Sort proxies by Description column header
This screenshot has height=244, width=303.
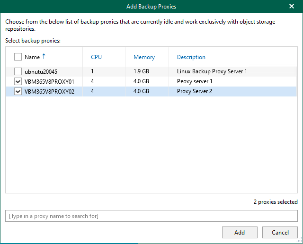(191, 57)
